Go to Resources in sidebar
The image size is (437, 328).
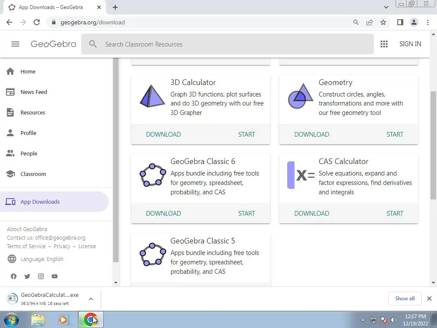point(32,112)
